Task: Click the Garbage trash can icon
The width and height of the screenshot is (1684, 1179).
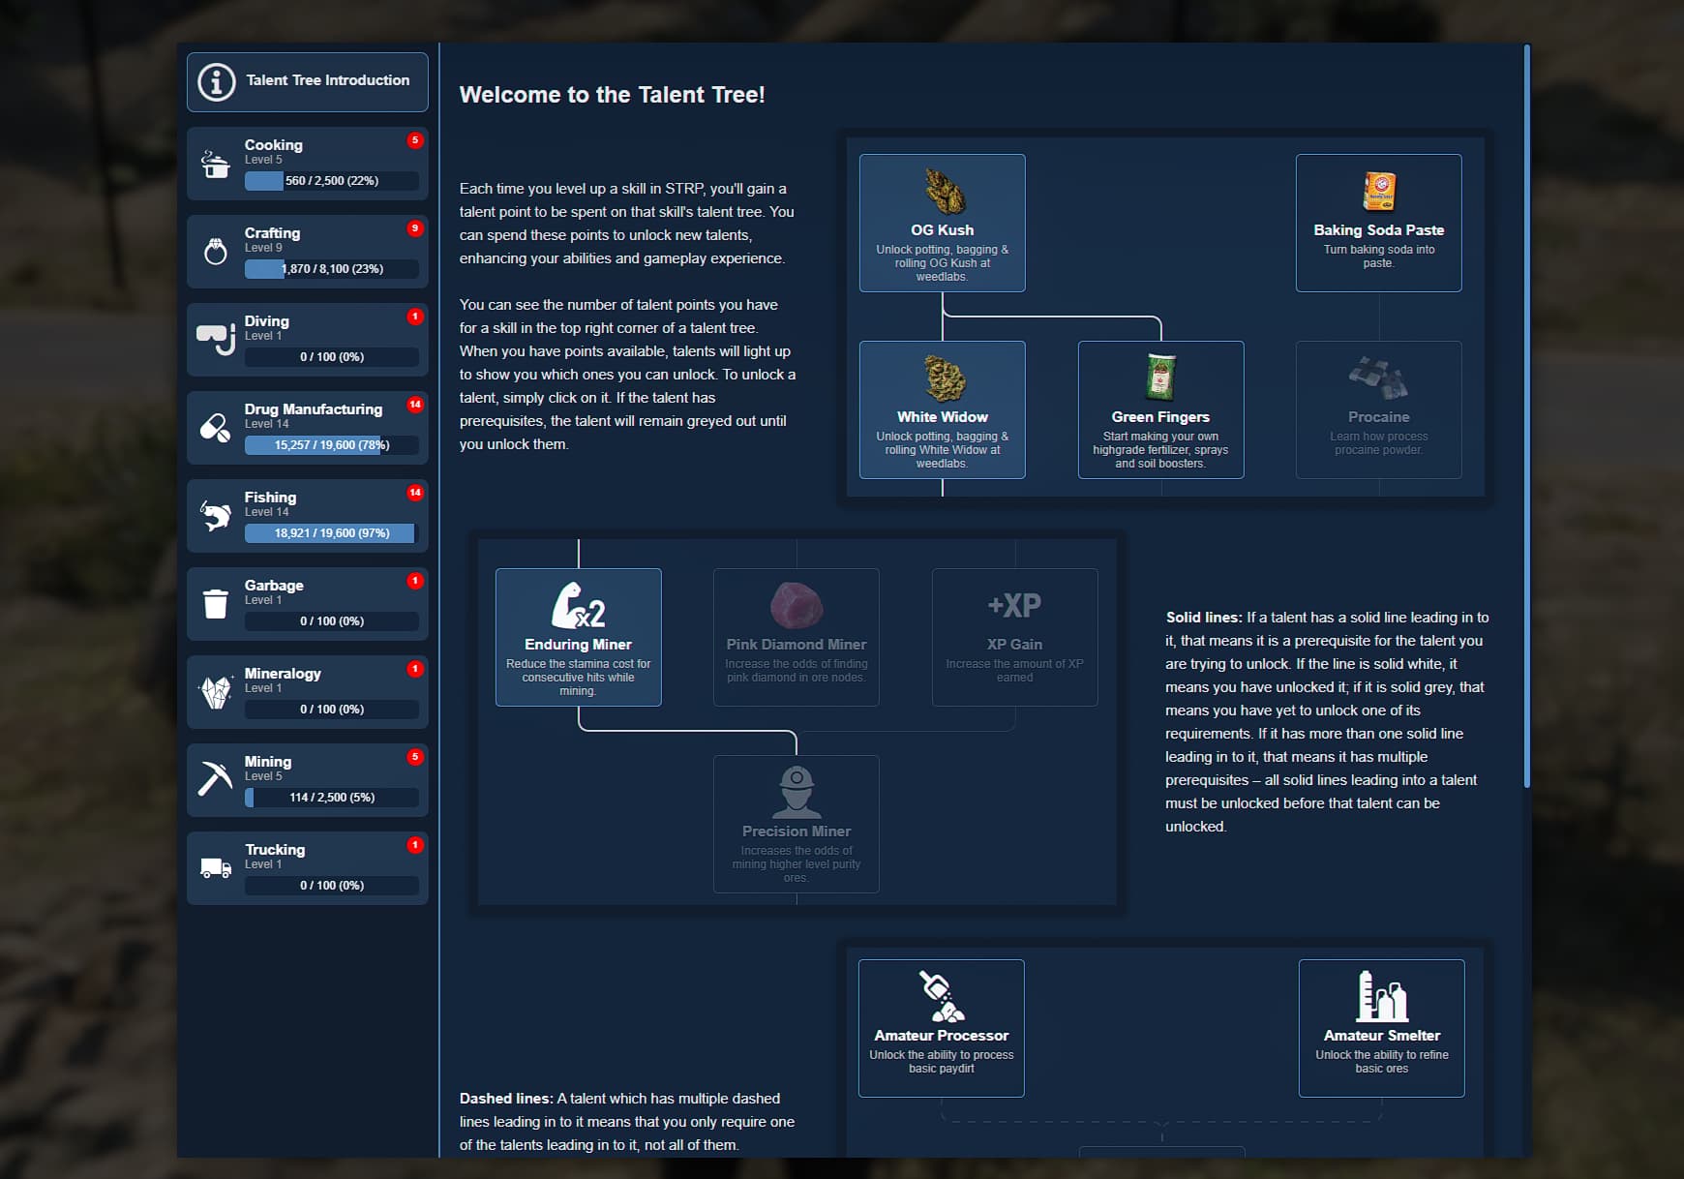Action: [x=215, y=604]
